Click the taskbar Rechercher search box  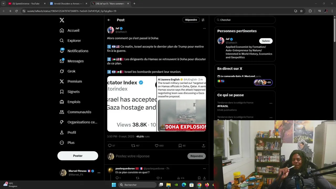(x=138, y=185)
